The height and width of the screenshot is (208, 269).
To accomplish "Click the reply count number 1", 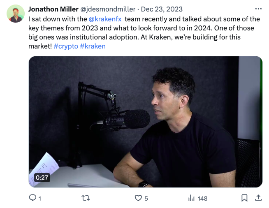I will (40, 199).
